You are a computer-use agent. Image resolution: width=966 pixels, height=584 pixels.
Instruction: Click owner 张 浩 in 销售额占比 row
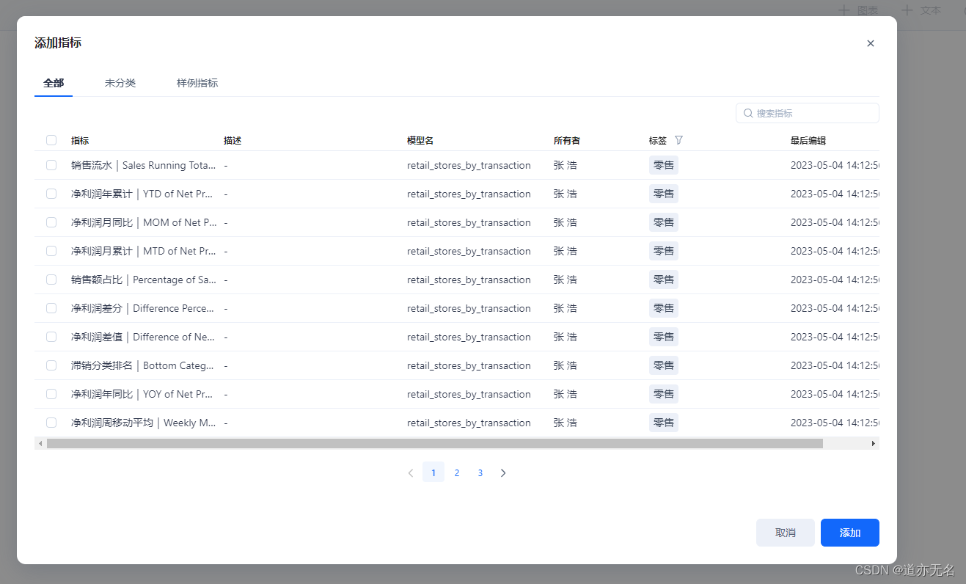coord(566,280)
